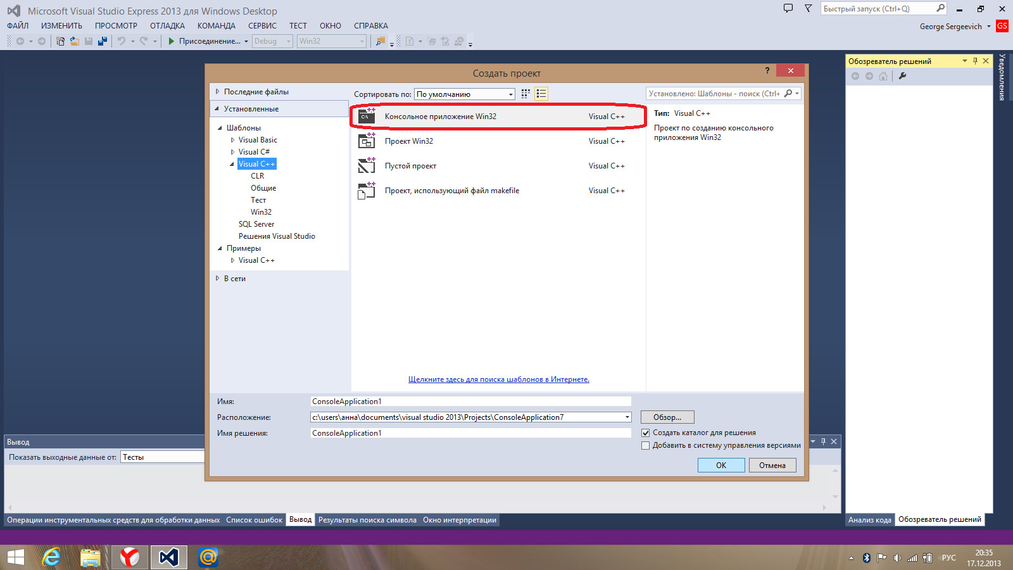Pin the Output panel
Image resolution: width=1013 pixels, height=570 pixels.
tap(823, 441)
